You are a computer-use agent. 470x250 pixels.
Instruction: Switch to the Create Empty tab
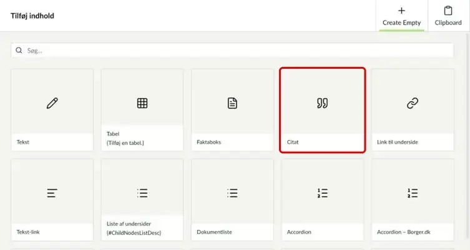click(402, 16)
